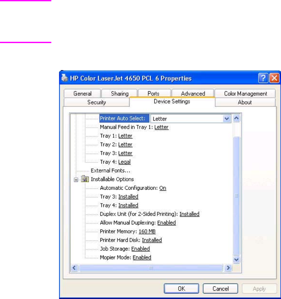Click Tray 4 Legal paper value
The image size is (281, 299).
pyautogui.click(x=124, y=162)
